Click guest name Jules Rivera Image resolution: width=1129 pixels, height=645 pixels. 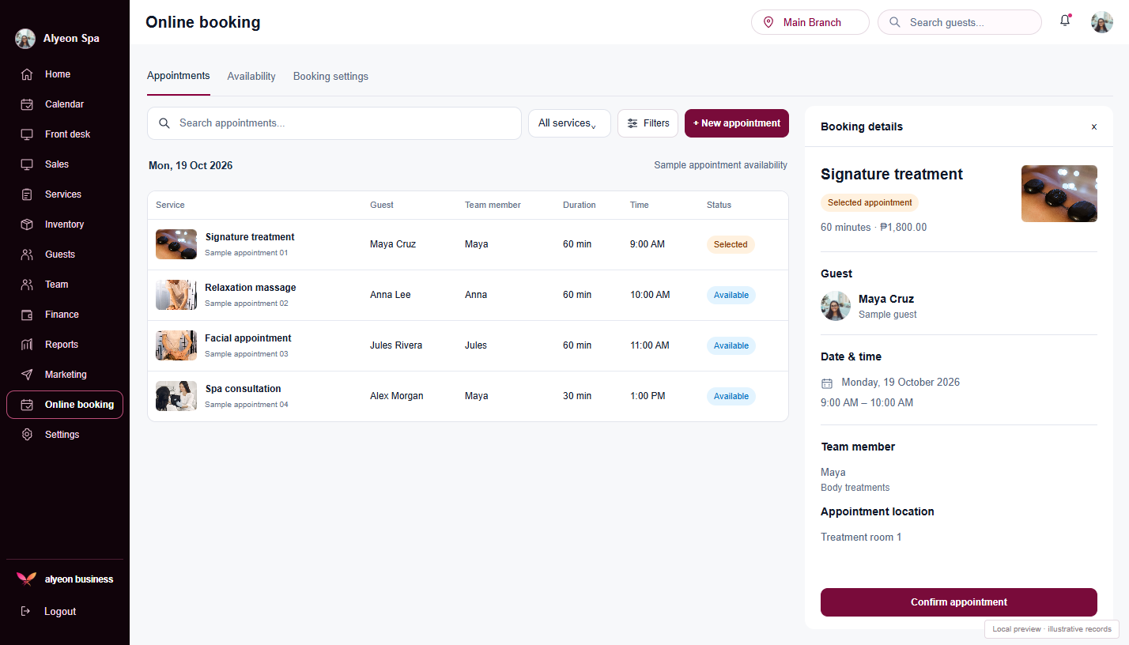coord(396,345)
